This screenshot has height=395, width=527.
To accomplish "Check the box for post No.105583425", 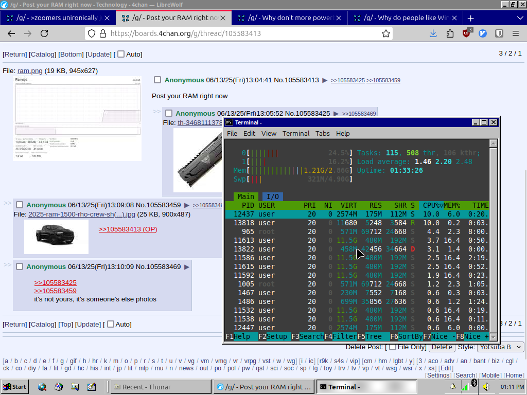I will click(x=169, y=113).
